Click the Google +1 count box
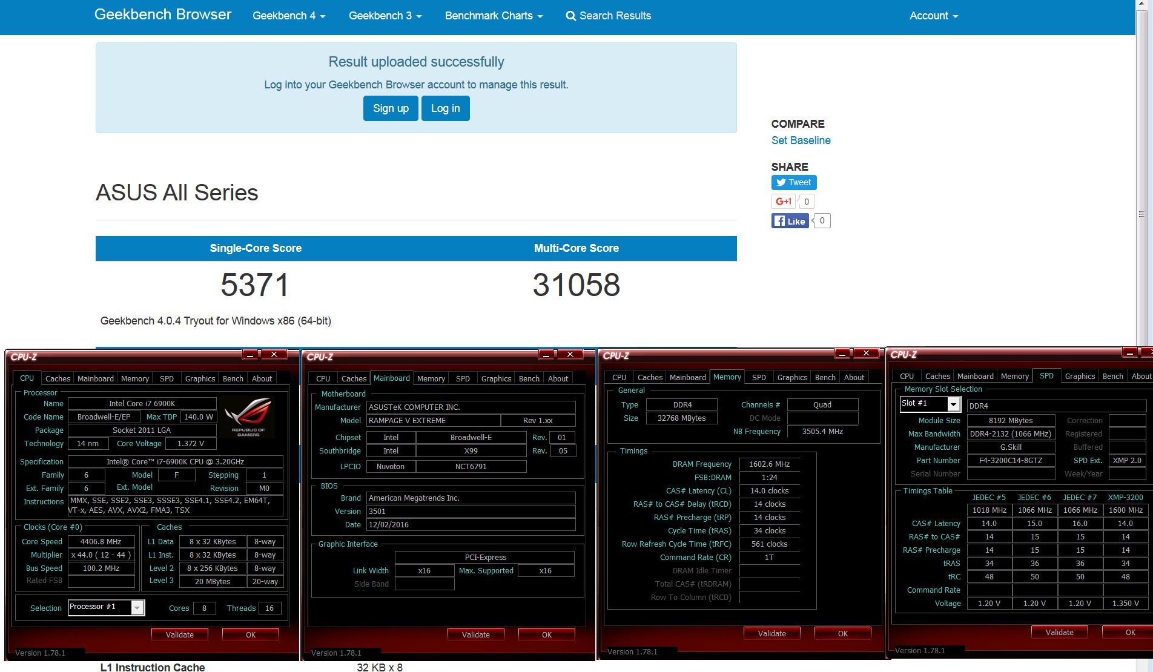Viewport: 1153px width, 672px height. click(x=807, y=202)
